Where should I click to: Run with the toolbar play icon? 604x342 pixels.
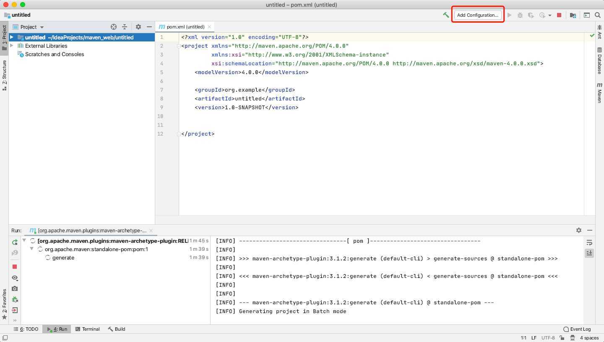(x=509, y=15)
